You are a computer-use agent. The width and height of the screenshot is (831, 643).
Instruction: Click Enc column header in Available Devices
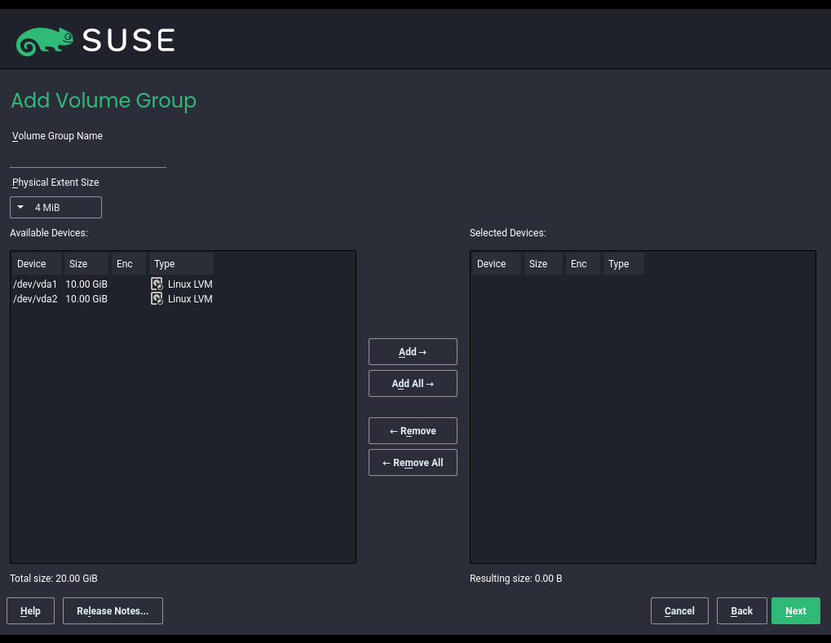pos(129,264)
